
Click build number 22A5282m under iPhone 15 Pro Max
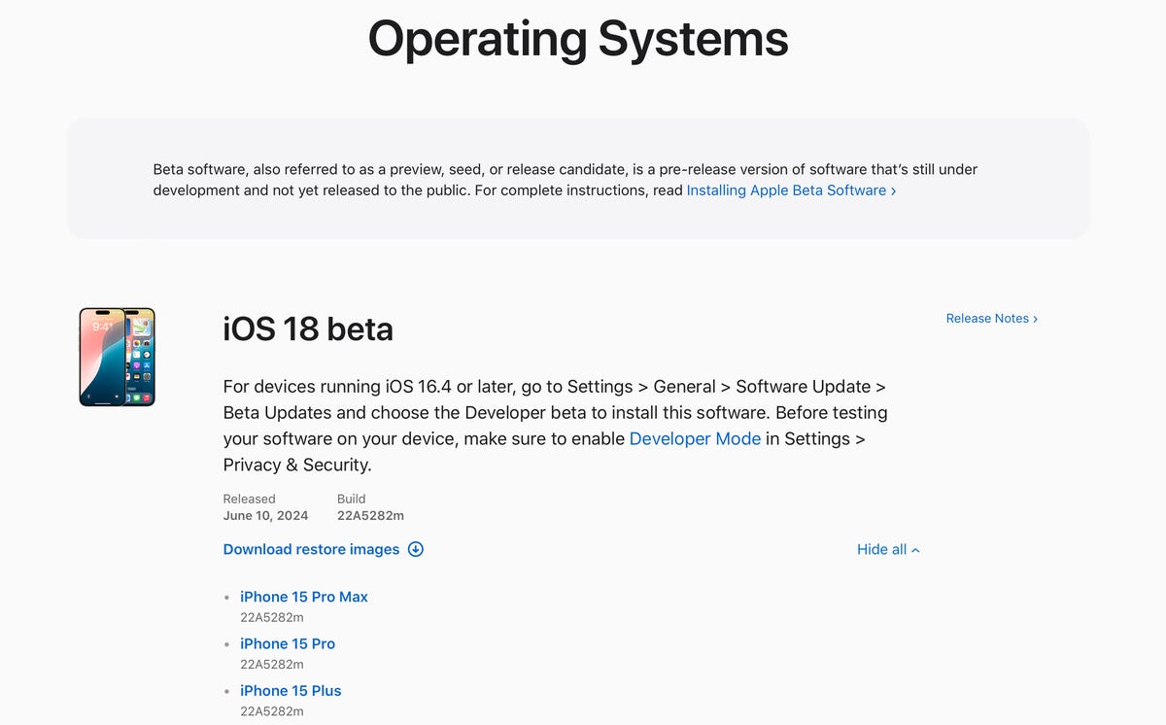(x=272, y=617)
